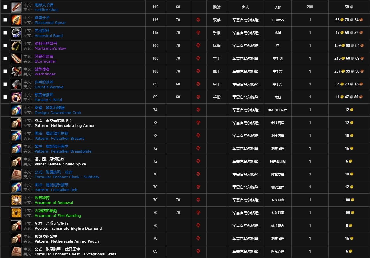This screenshot has width=370, height=258.
Task: Open the Farseer's Band ring icon
Action: tap(16, 97)
